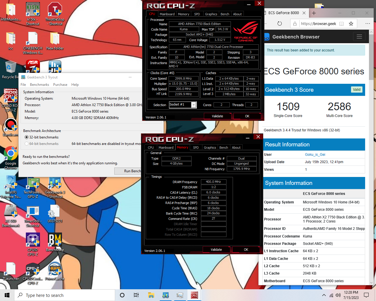Launch the Bandicam desktop icon

(x=11, y=127)
